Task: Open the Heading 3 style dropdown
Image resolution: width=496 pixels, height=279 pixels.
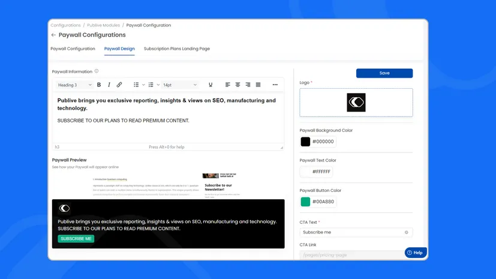Action: pyautogui.click(x=74, y=85)
